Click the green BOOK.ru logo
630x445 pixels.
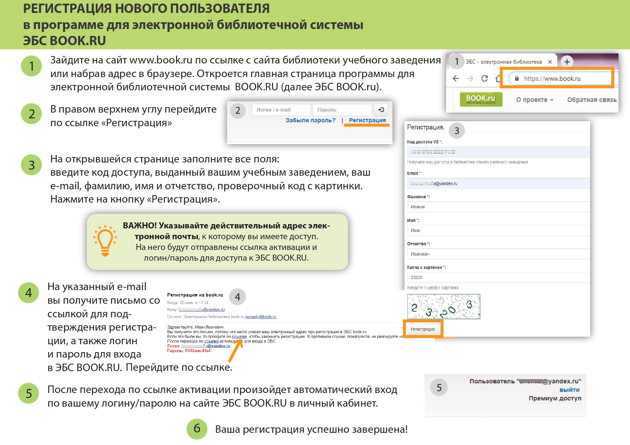(x=481, y=99)
